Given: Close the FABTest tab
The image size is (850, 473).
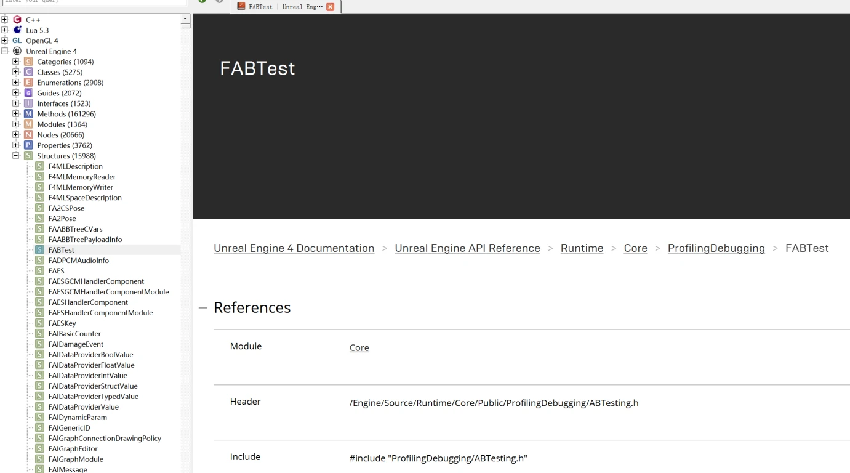Looking at the screenshot, I should click(x=331, y=7).
